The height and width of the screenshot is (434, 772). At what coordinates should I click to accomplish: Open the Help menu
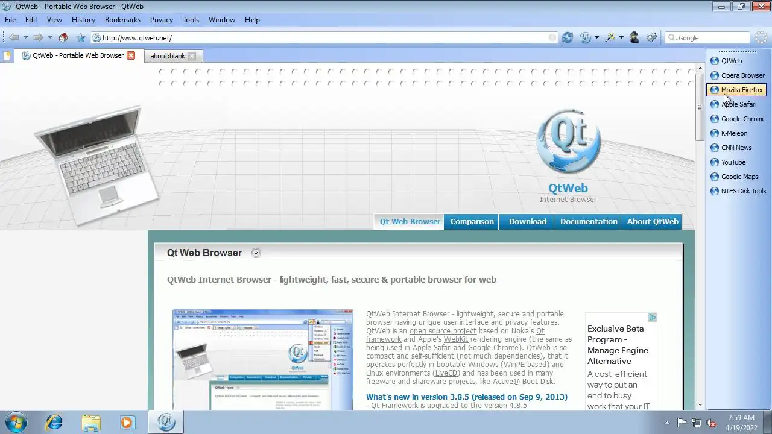[252, 20]
